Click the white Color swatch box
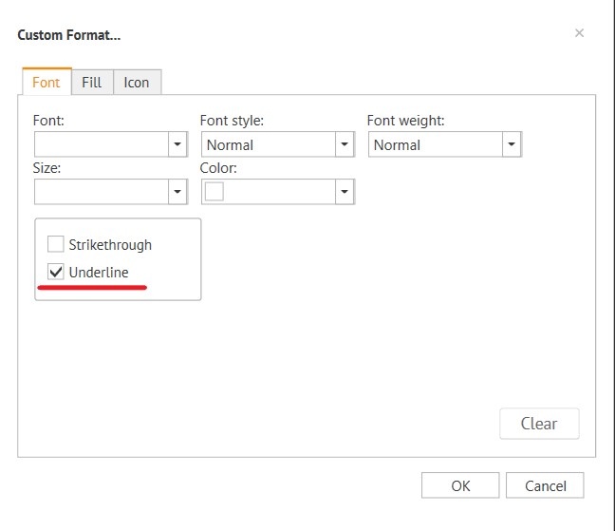This screenshot has height=531, width=615. click(215, 191)
